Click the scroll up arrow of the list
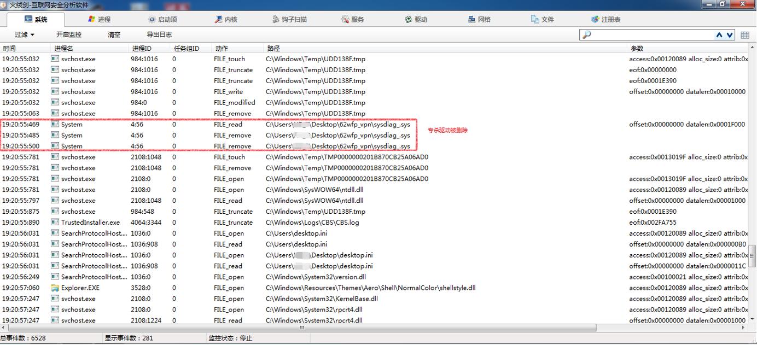 (752, 48)
